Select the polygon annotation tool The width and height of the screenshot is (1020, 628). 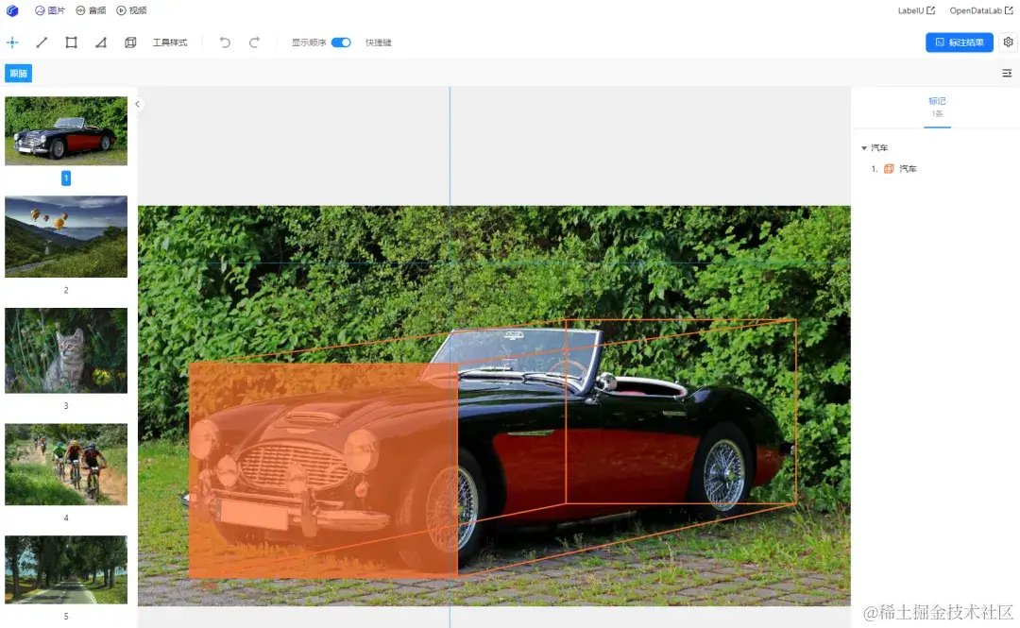click(101, 42)
